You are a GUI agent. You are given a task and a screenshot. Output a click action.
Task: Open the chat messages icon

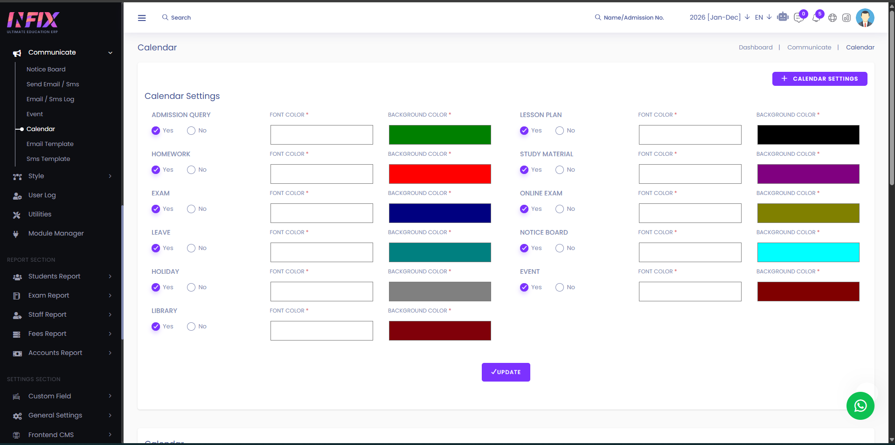(799, 18)
